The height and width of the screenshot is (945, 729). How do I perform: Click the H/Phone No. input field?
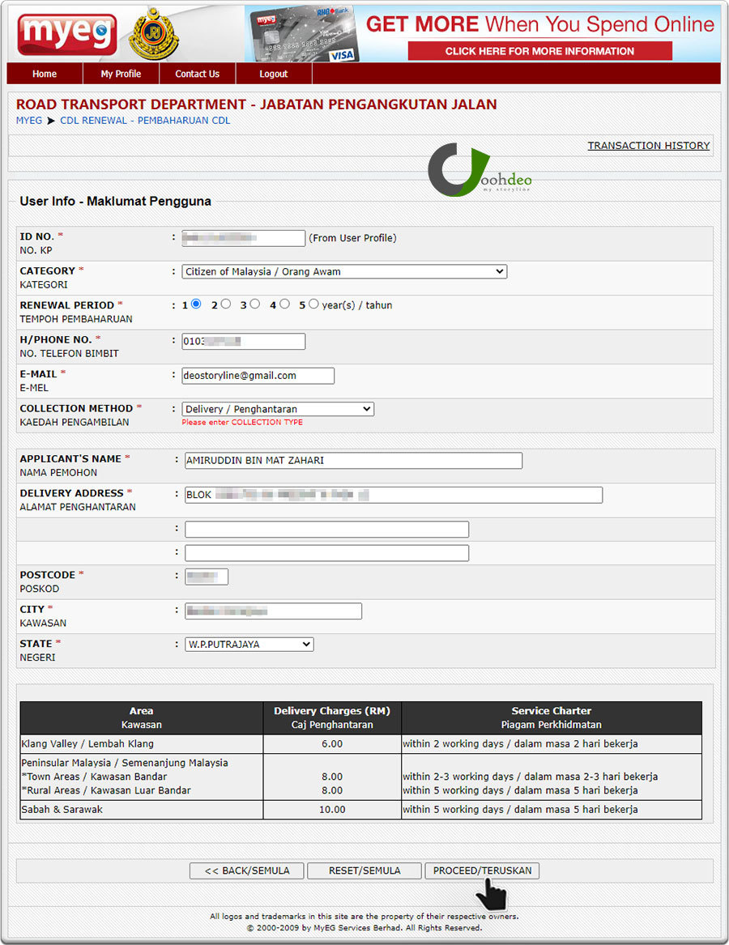point(244,341)
